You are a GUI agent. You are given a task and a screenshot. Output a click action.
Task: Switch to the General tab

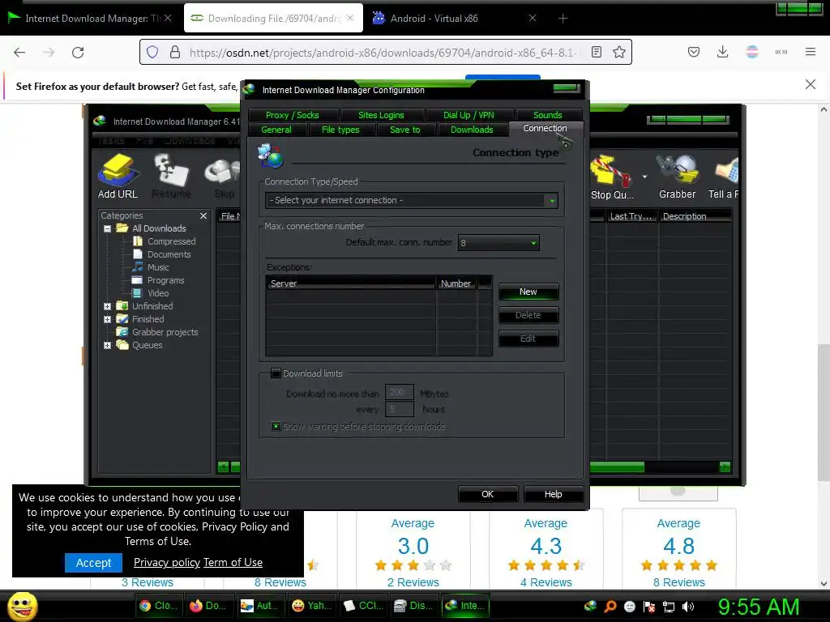click(x=276, y=130)
